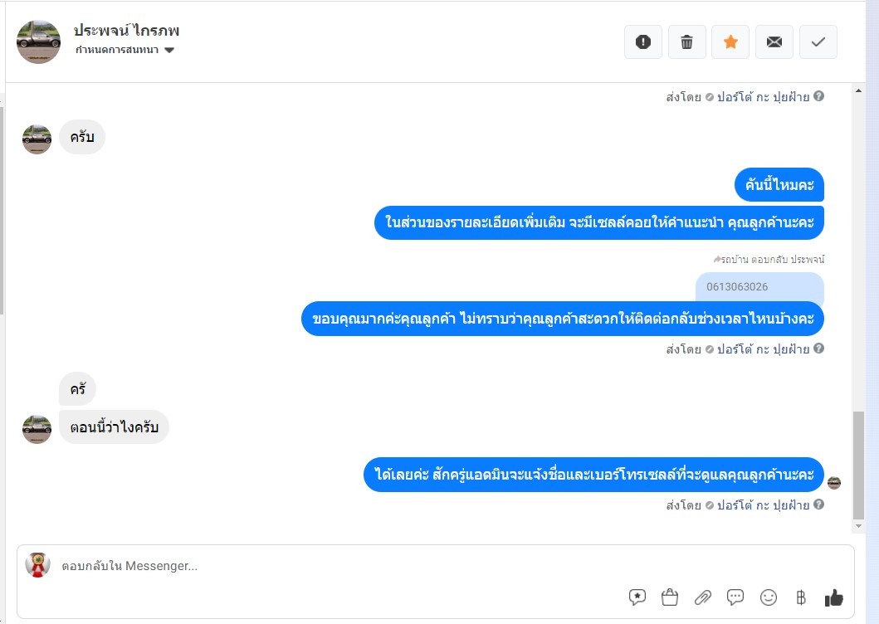Send a thumbs-up like
879x624 pixels.
tap(833, 597)
